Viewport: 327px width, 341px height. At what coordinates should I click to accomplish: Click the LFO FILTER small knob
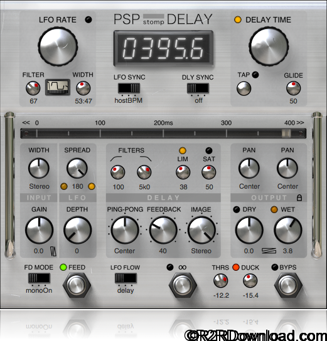click(33, 88)
